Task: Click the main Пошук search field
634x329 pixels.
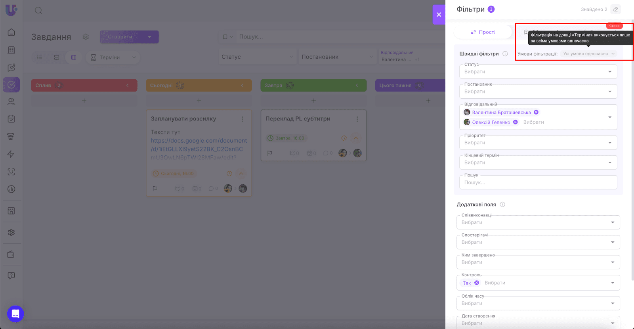Action: (x=341, y=37)
